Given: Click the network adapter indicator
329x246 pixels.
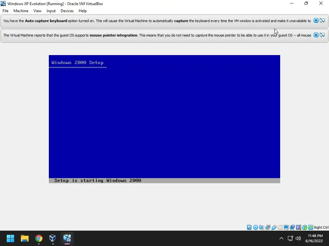Looking at the screenshot, I should pyautogui.click(x=268, y=227).
